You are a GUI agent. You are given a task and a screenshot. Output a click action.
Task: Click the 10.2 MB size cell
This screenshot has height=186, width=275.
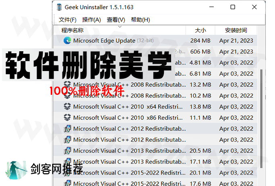tap(200, 96)
